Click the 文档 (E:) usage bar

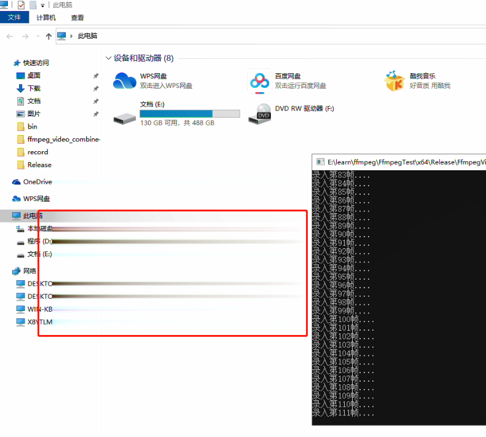(x=190, y=114)
